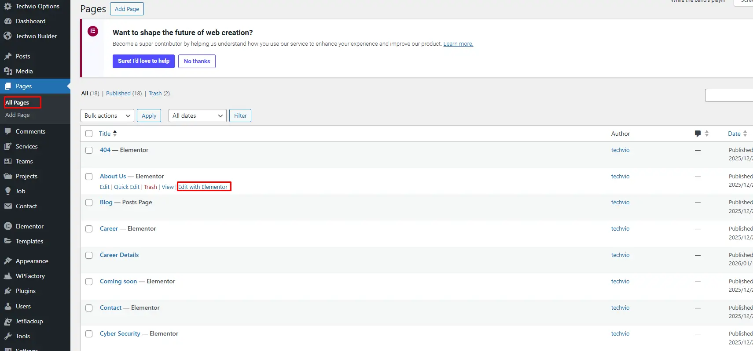753x351 pixels.
Task: Click the Plugins plug icon
Action: coord(7,291)
